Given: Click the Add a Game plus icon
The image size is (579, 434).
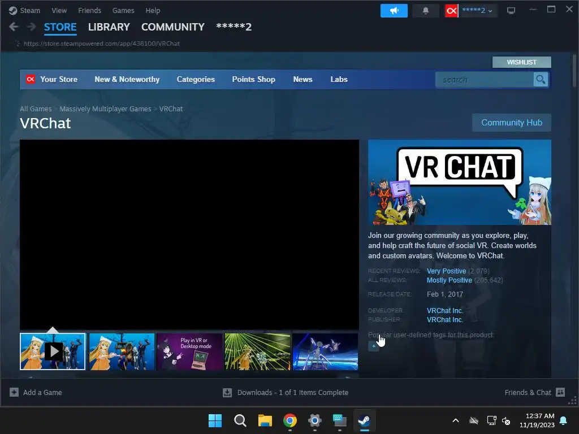Looking at the screenshot, I should click(x=14, y=392).
